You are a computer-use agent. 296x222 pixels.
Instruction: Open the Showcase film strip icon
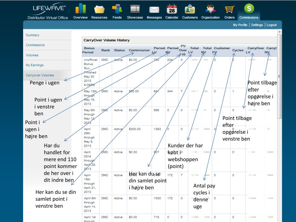click(135, 9)
